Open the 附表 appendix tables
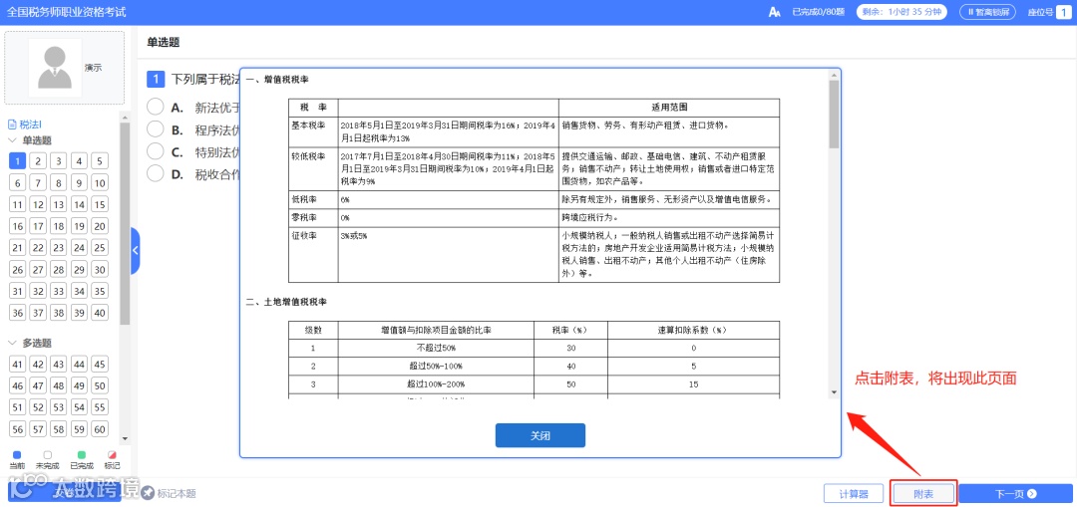The height and width of the screenshot is (507, 1077). click(x=923, y=493)
